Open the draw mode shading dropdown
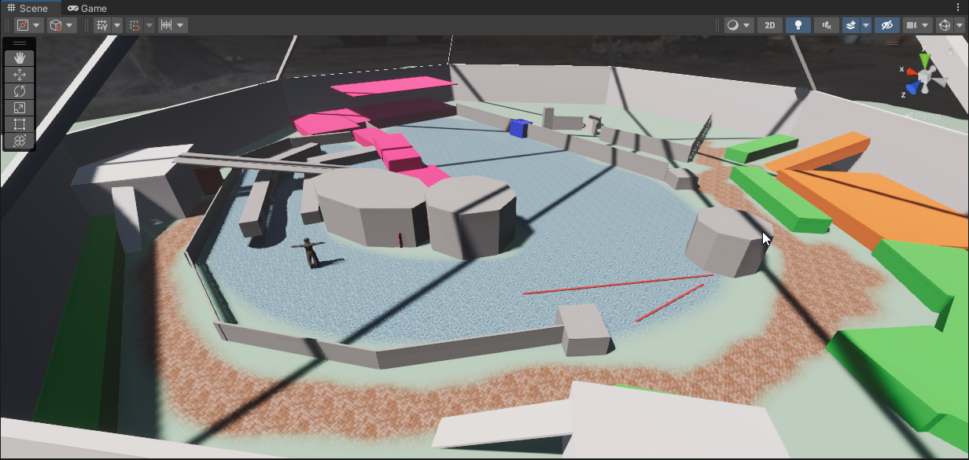Screen dimensions: 969x460 pos(739,25)
